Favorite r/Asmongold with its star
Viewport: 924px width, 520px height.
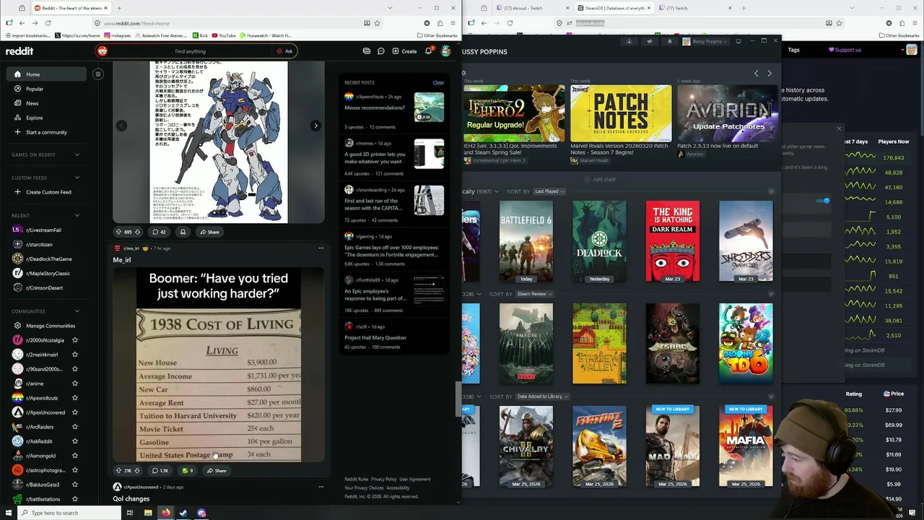[75, 456]
